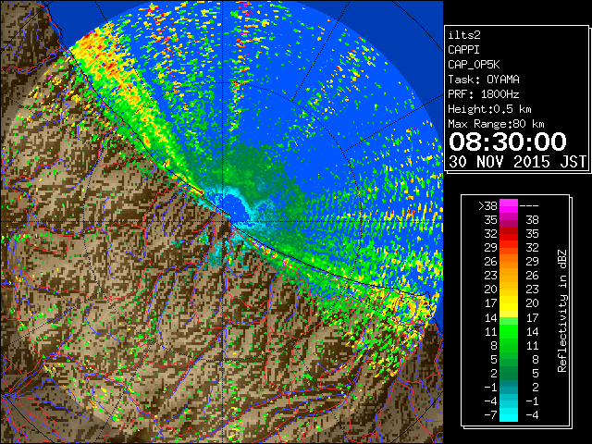Click the Task: OYAMA line
The width and height of the screenshot is (592, 444).
pos(484,80)
